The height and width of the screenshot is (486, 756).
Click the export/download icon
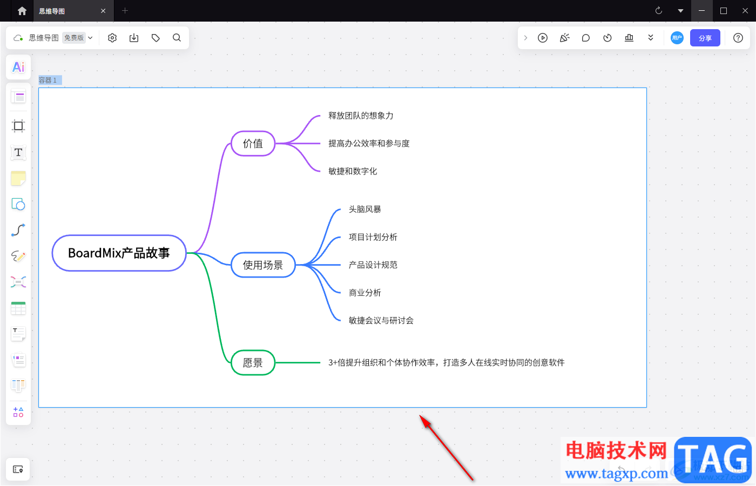[134, 38]
